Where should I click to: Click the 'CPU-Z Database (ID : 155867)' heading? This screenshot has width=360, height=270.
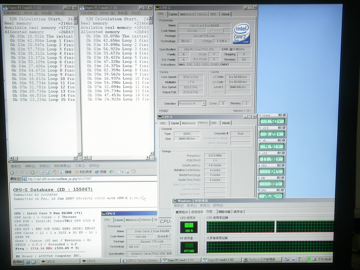[x=53, y=189]
